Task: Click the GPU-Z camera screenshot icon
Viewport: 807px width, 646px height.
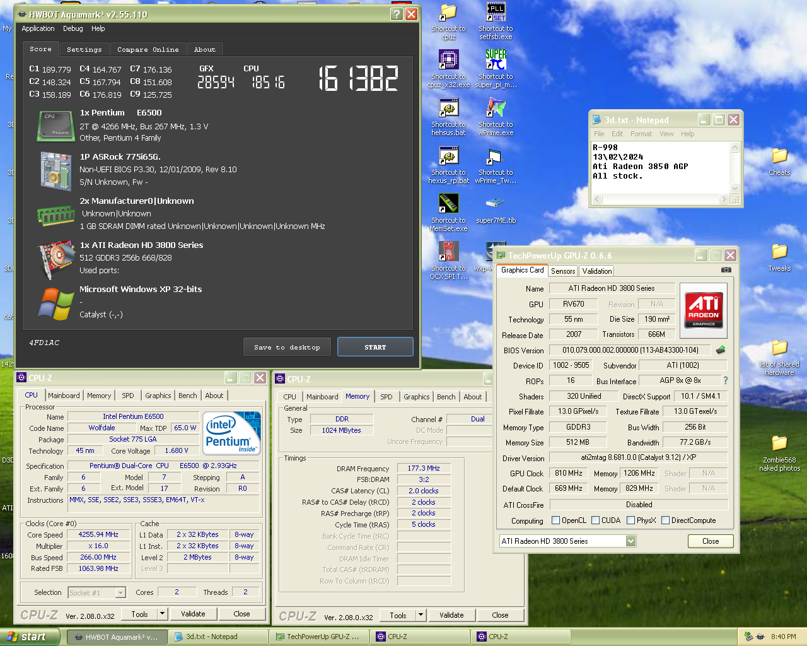Action: click(726, 270)
